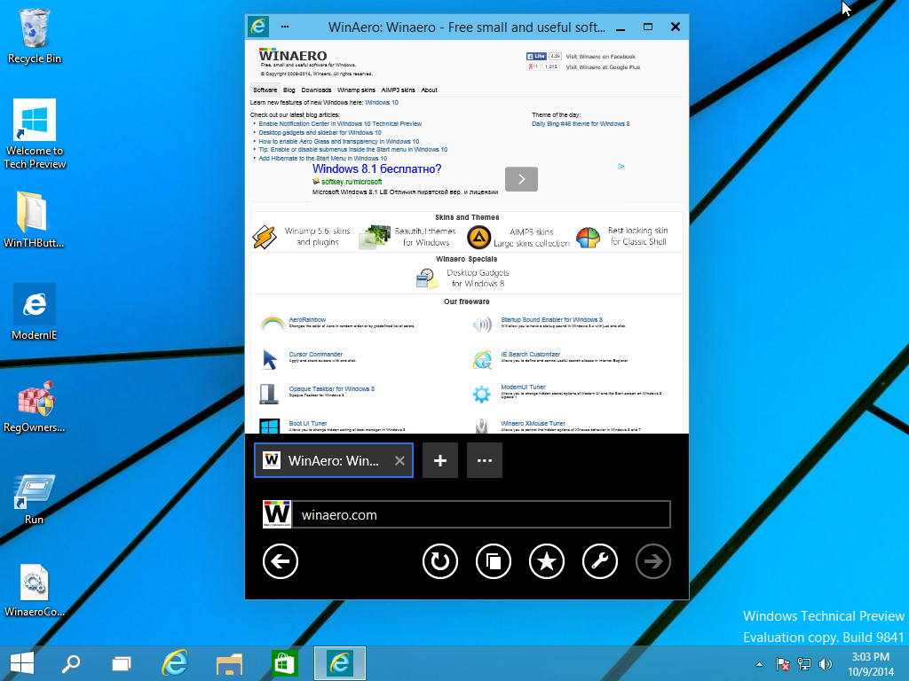Image resolution: width=909 pixels, height=681 pixels.
Task: Open the Cursor Commander link
Action: pyautogui.click(x=315, y=355)
